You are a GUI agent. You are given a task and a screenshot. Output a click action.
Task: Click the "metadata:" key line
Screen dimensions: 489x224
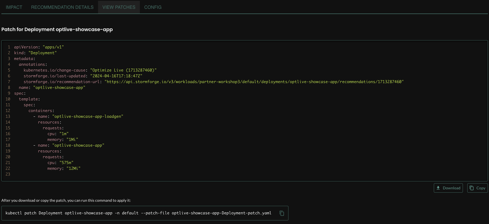[x=25, y=59]
